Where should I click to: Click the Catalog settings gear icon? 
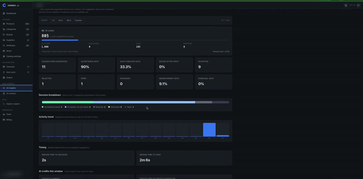tap(4, 56)
